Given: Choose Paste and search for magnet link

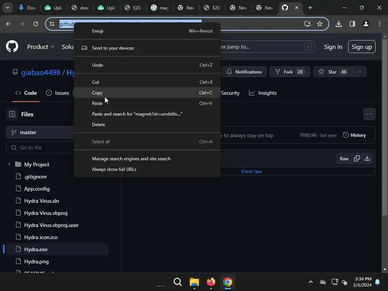Looking at the screenshot, I should coord(147,114).
